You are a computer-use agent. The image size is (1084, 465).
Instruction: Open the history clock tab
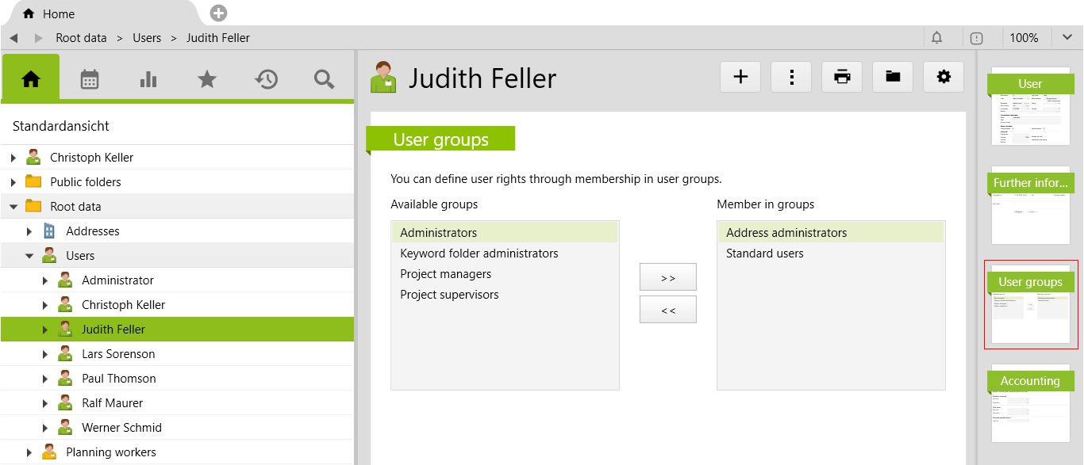point(266,78)
